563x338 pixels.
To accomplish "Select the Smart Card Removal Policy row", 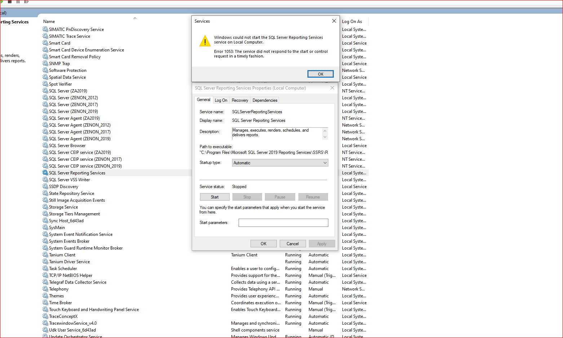I will tap(75, 56).
